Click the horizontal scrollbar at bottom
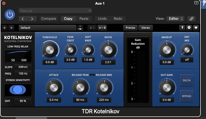The image size is (206, 119). tap(31, 118)
